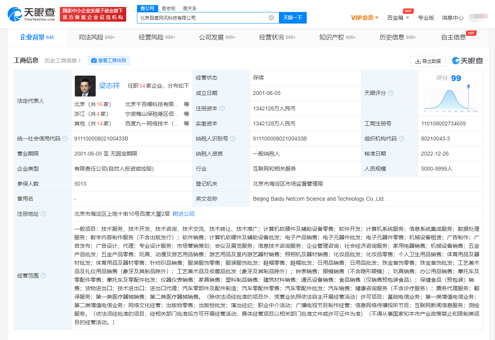Select taxpayer qualification 一般纳税人
This screenshot has height=340, width=495.
coord(266,154)
